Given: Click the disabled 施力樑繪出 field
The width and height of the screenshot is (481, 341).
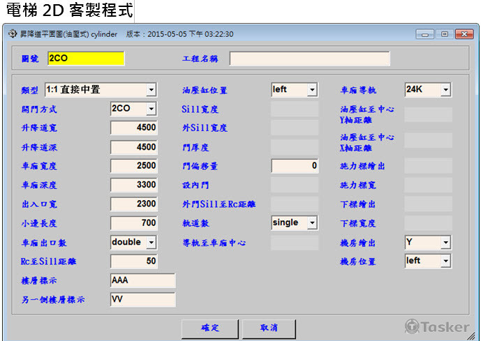Looking at the screenshot, I should coord(428,166).
